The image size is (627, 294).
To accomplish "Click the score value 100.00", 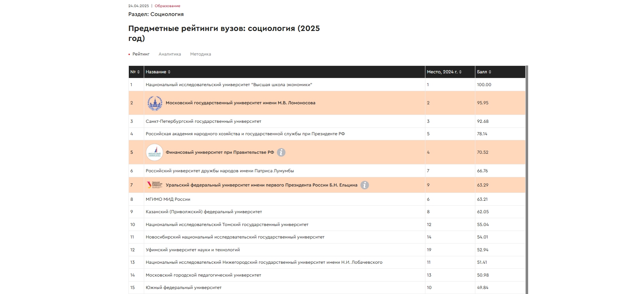I will [484, 85].
